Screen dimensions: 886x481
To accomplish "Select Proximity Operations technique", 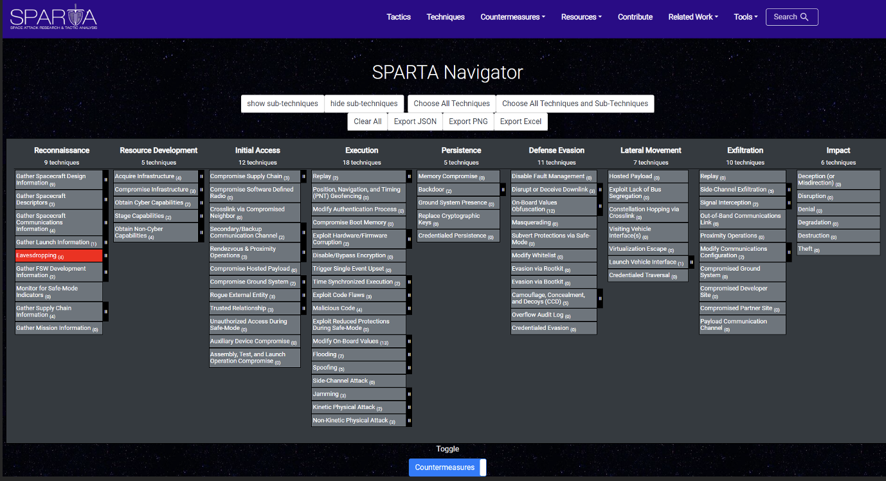I will pyautogui.click(x=743, y=235).
